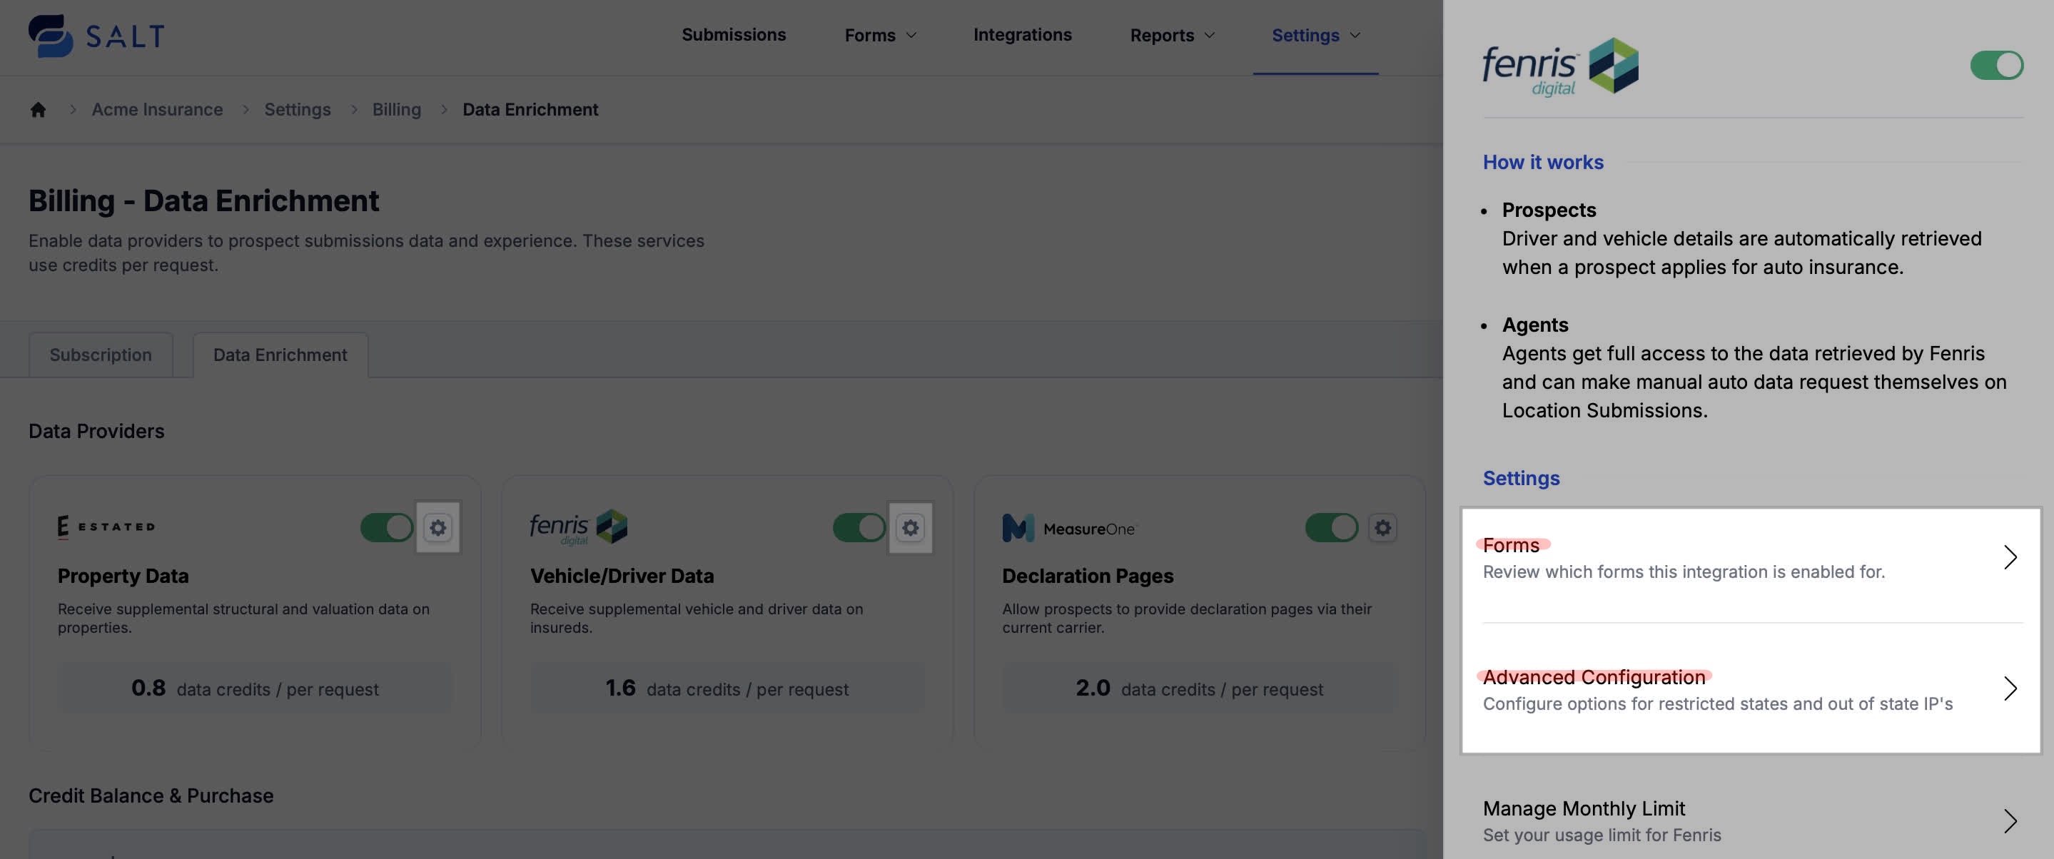Click the Estated logo on Property Data card

tap(106, 527)
